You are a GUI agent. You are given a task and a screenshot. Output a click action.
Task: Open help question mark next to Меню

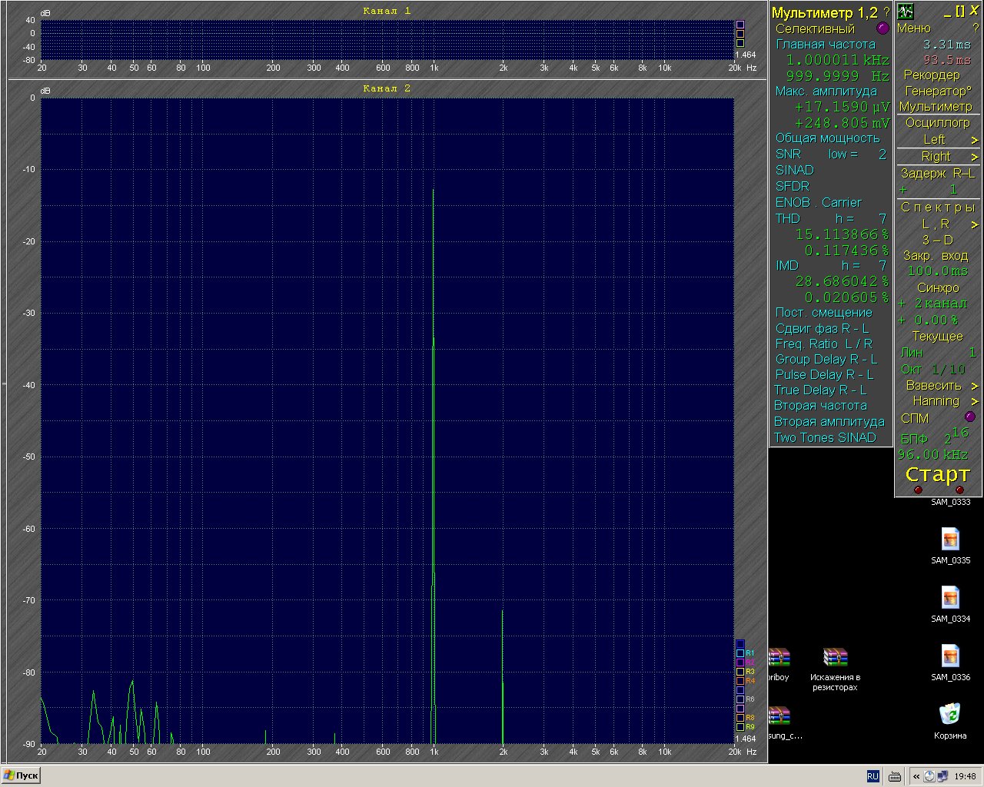click(x=976, y=28)
